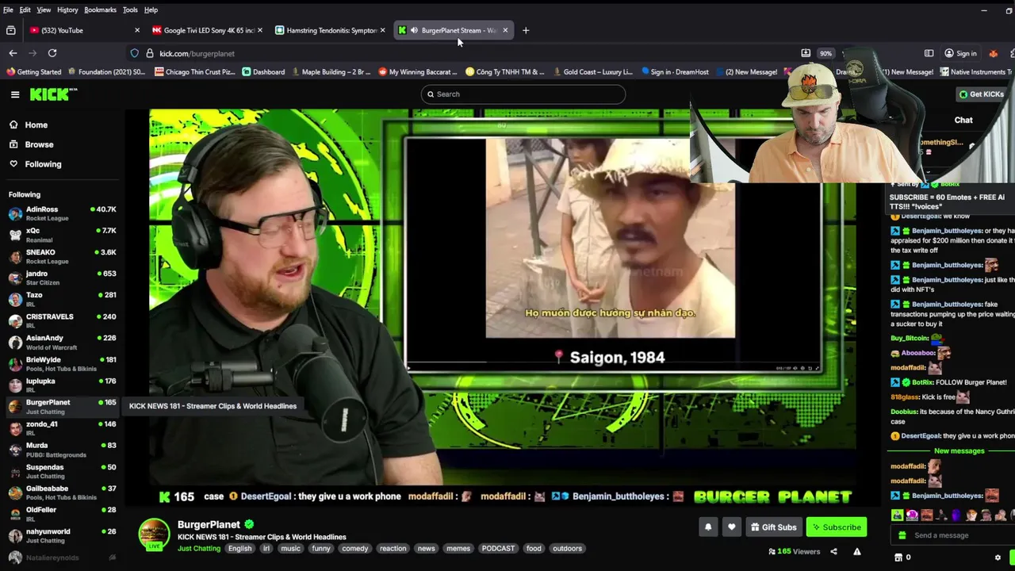Viewport: 1015px width, 571px height.
Task: Open AdinRoss channel in Following list
Action: (x=62, y=213)
